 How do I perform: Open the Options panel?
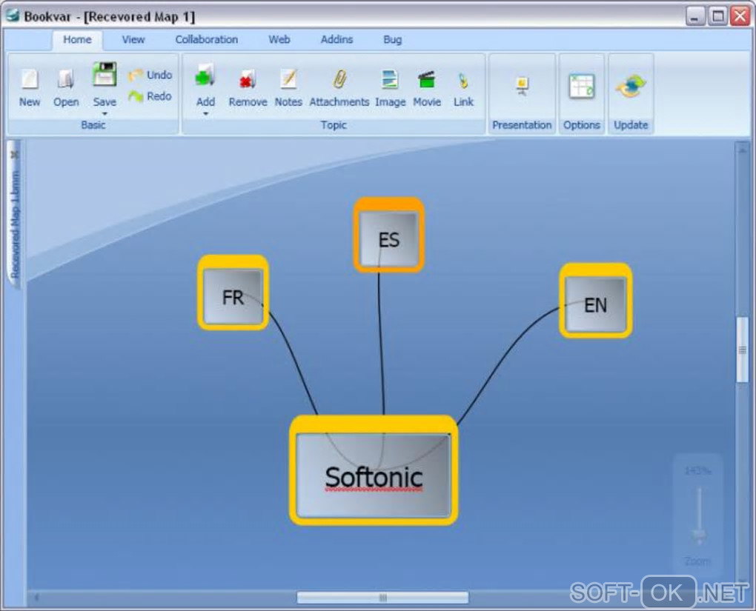click(582, 94)
